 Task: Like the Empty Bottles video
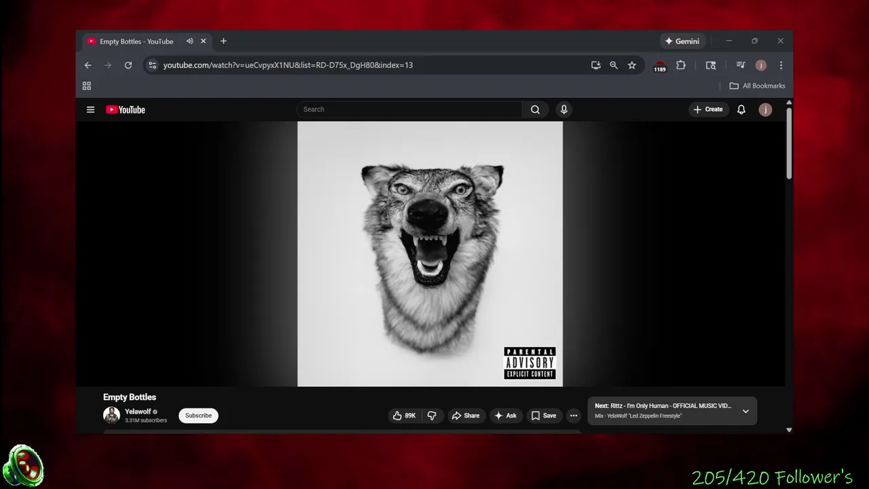[405, 416]
